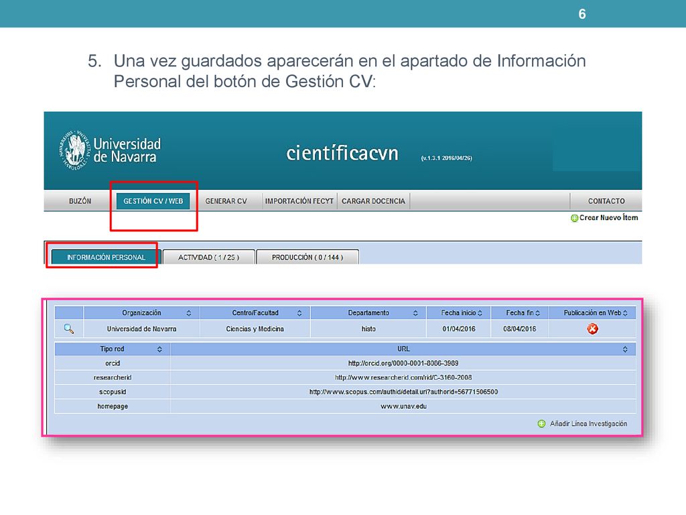Open the IMPORTACIÓN FECYT menu

coord(299,201)
